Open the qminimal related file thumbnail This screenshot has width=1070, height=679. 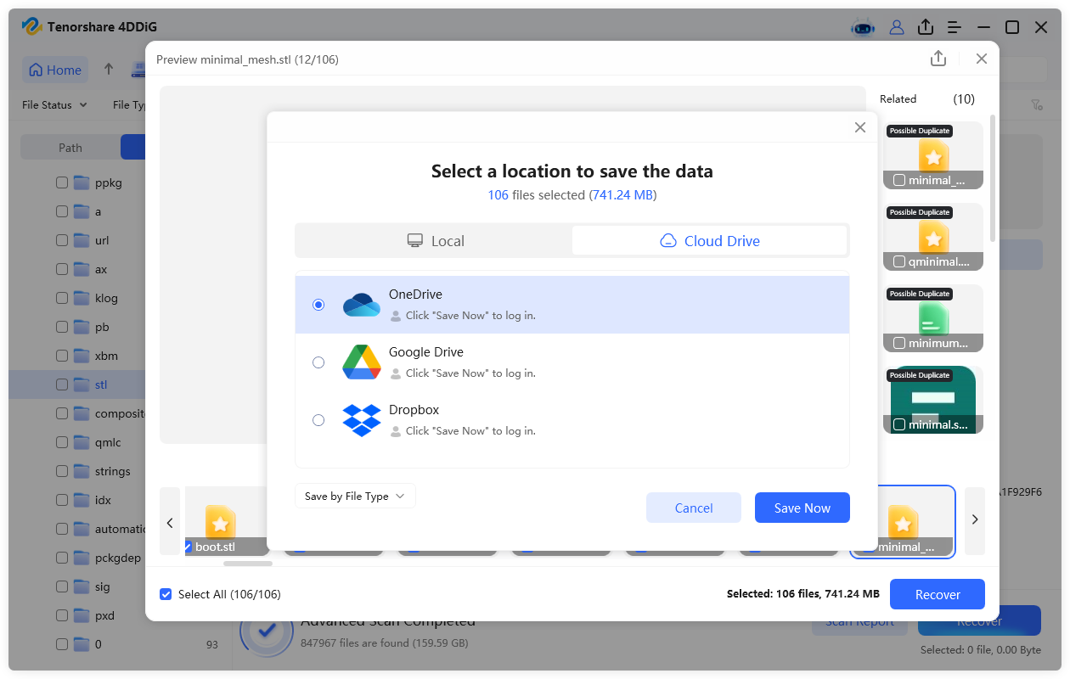(933, 237)
